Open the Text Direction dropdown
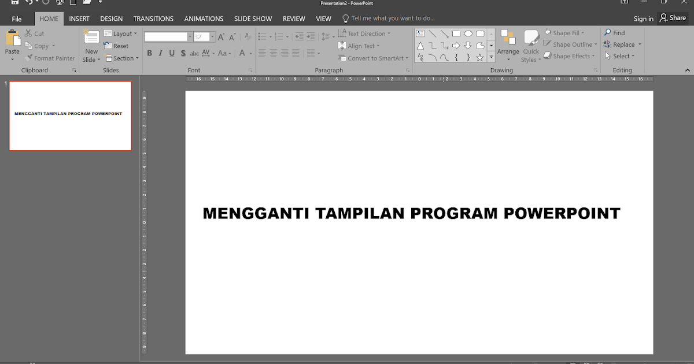 tap(366, 33)
